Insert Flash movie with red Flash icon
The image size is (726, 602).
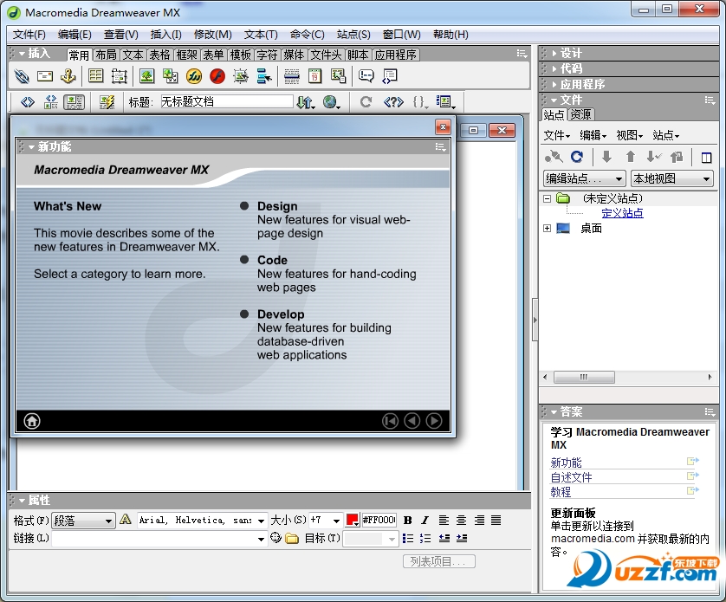(x=217, y=76)
